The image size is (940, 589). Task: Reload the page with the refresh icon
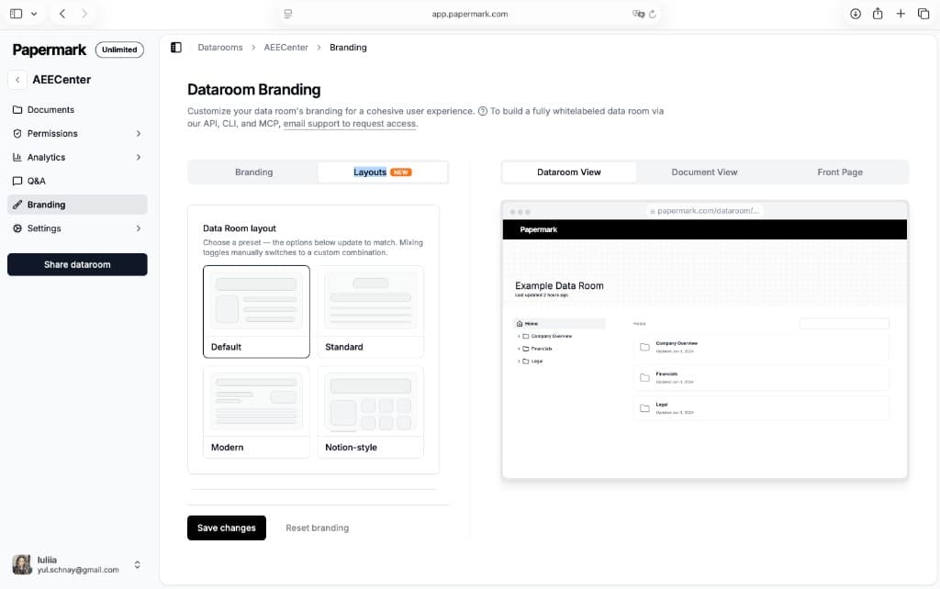tap(653, 14)
